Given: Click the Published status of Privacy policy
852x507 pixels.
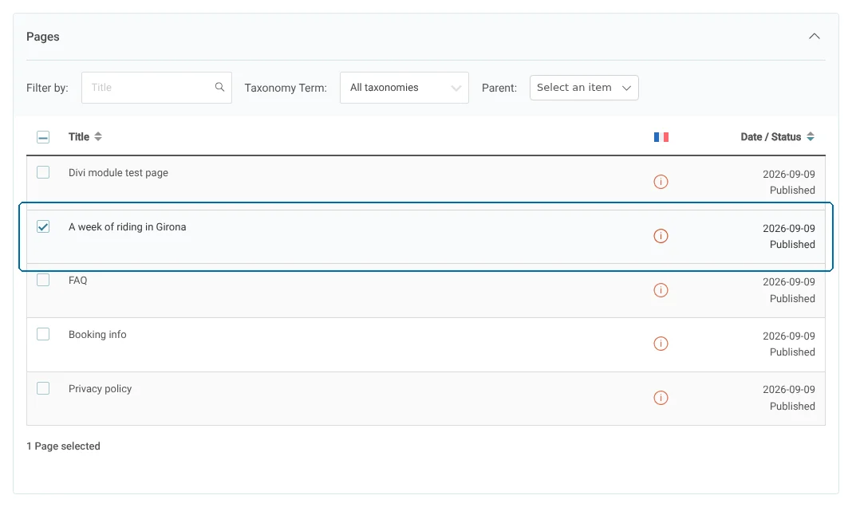Looking at the screenshot, I should point(792,406).
